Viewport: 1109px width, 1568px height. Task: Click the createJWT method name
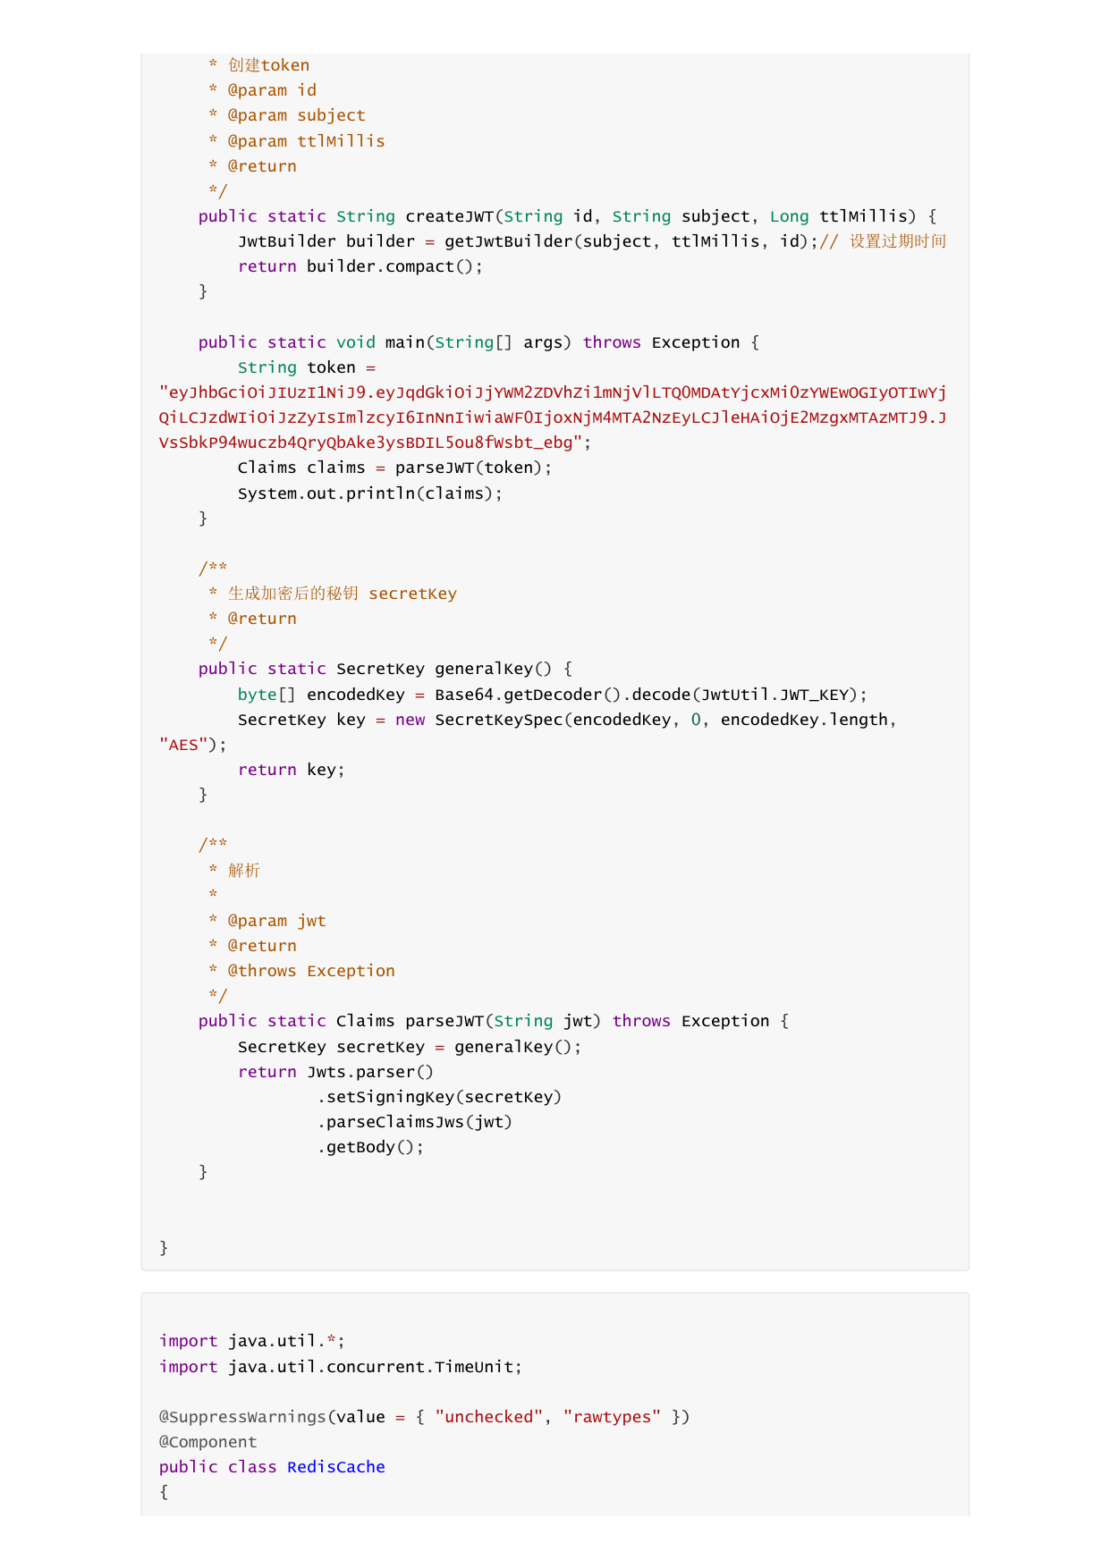(x=450, y=216)
